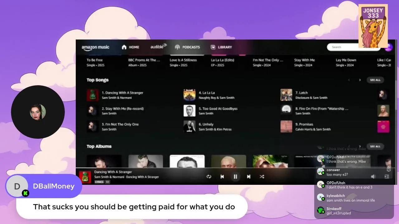Select "4. La La La" title

[207, 93]
